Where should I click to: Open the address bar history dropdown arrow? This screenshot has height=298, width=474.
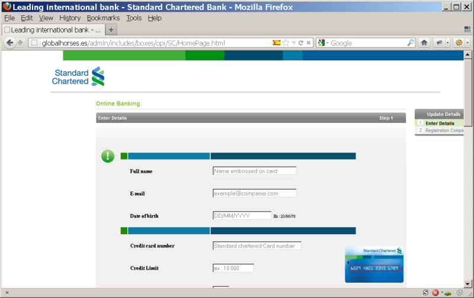pos(293,43)
